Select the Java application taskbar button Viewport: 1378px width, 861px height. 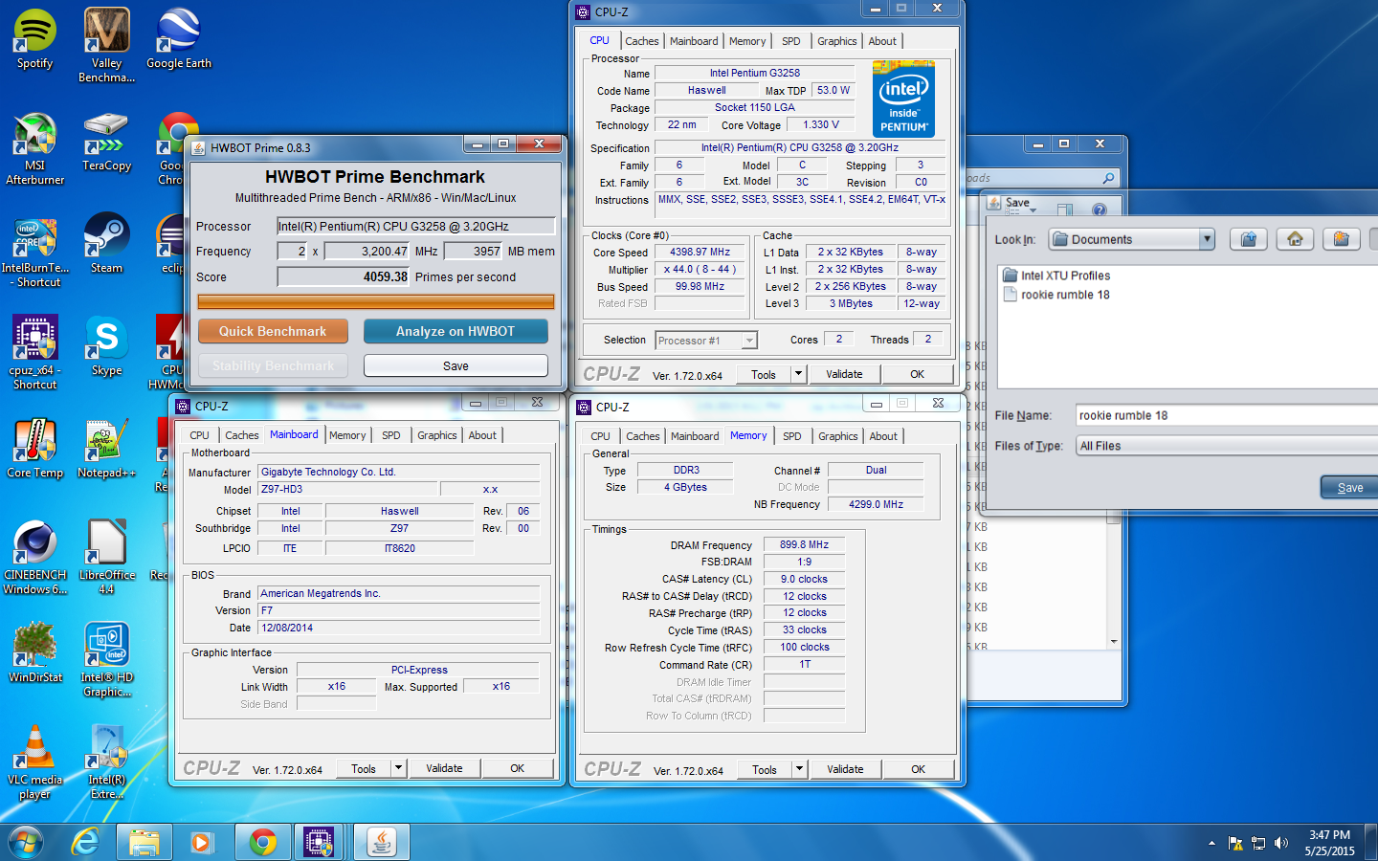(x=382, y=843)
